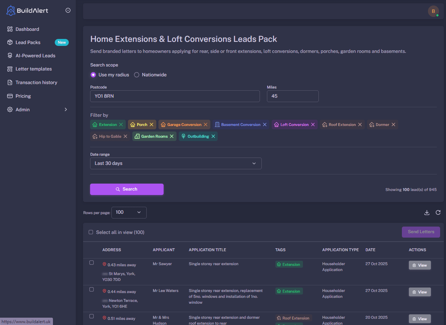Open the Last 30 days date range dropdown
The width and height of the screenshot is (446, 325).
(x=176, y=163)
